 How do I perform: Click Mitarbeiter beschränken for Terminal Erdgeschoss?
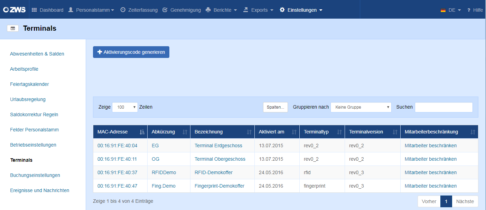(x=431, y=146)
